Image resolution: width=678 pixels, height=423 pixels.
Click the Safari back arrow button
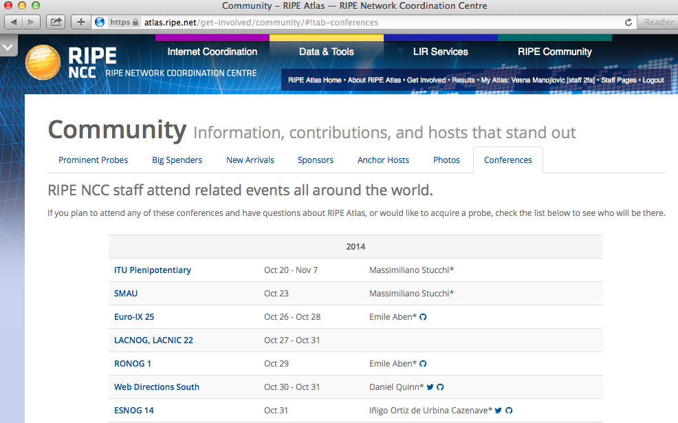pyautogui.click(x=14, y=22)
